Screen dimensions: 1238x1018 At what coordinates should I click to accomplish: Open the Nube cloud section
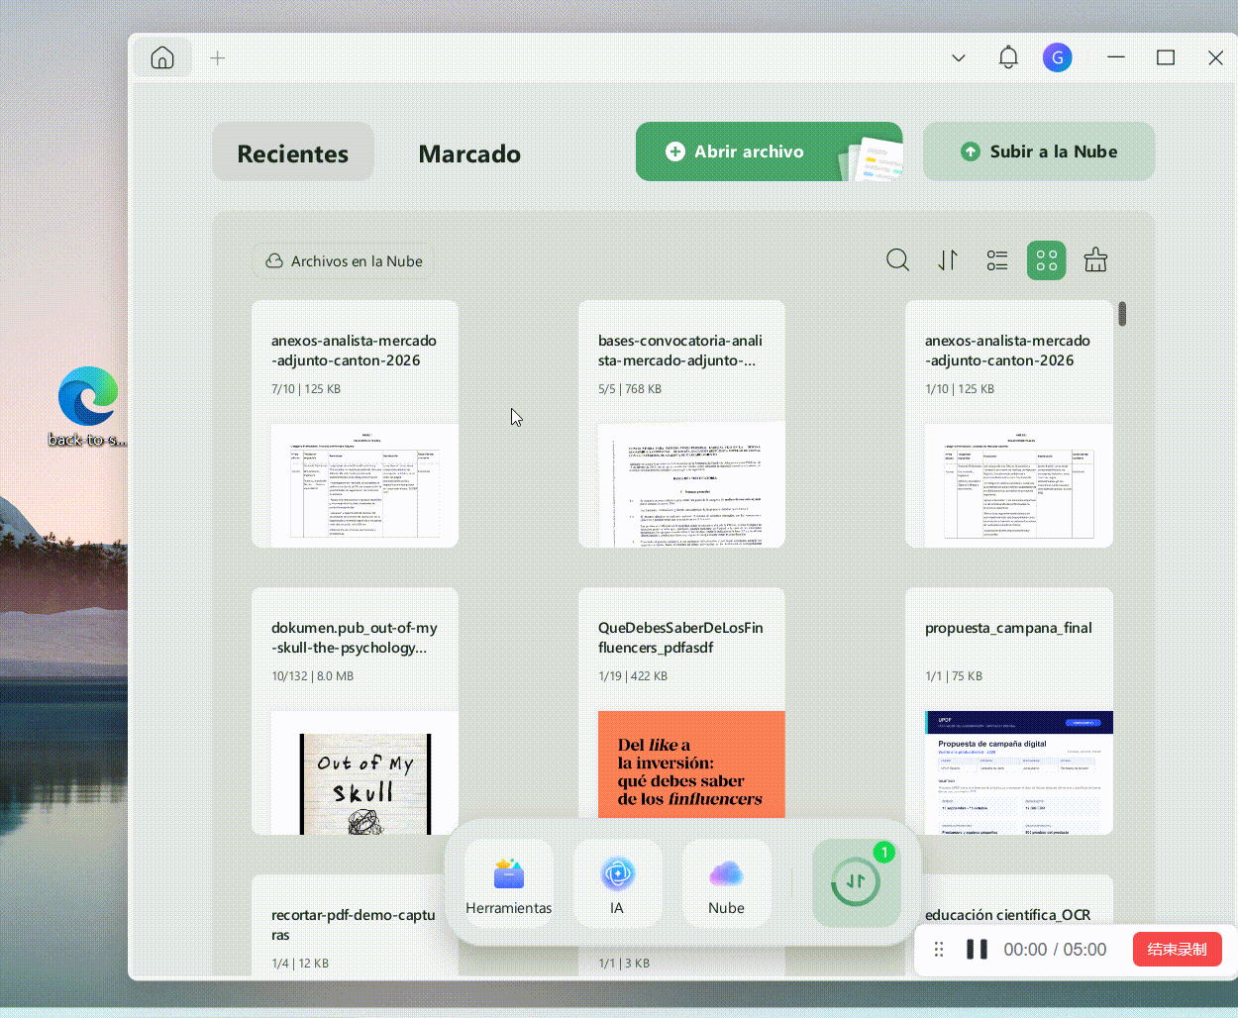726,883
